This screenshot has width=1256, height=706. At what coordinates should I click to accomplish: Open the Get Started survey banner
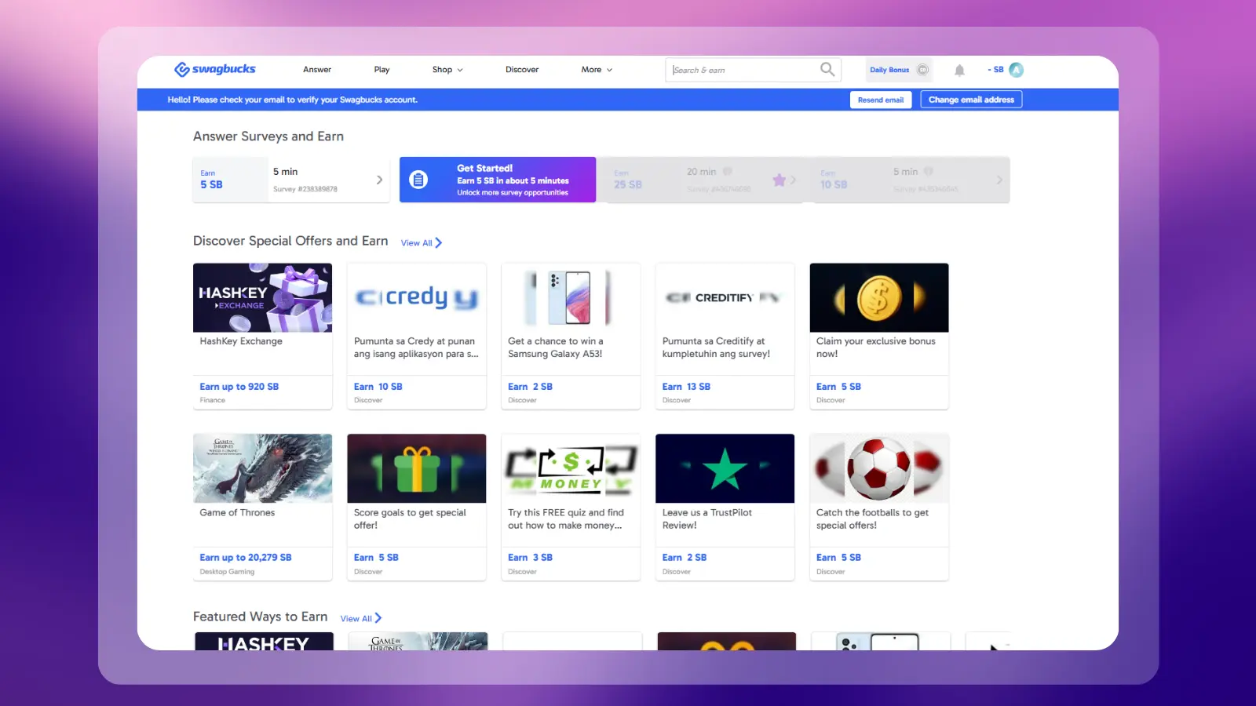498,180
